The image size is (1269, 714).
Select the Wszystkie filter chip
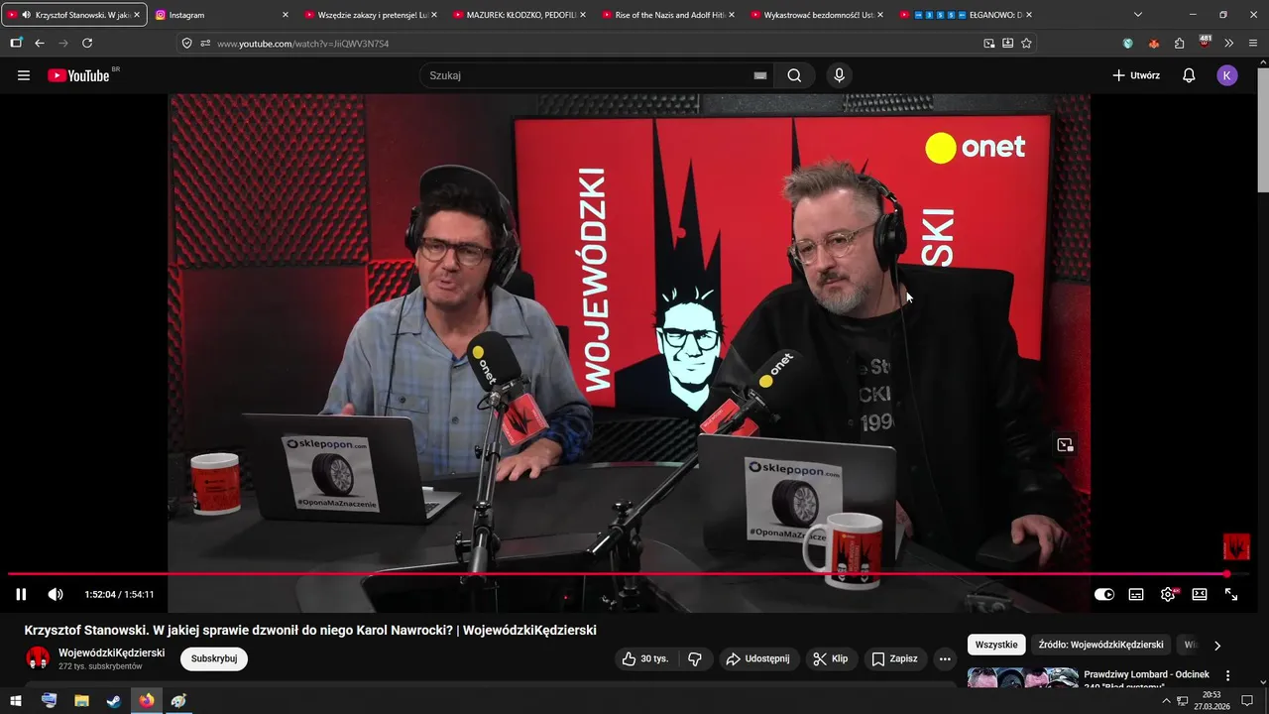tap(996, 645)
